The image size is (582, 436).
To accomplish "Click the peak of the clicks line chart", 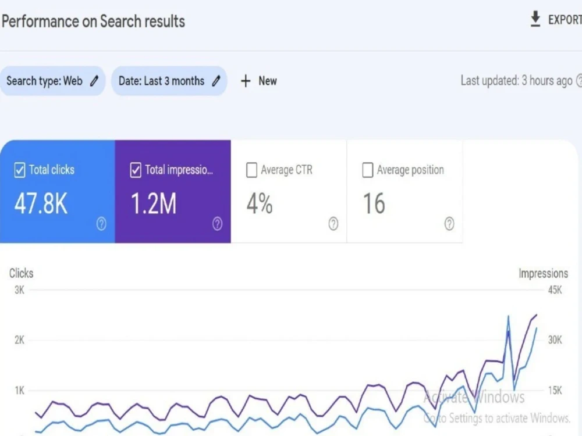I will click(x=508, y=316).
